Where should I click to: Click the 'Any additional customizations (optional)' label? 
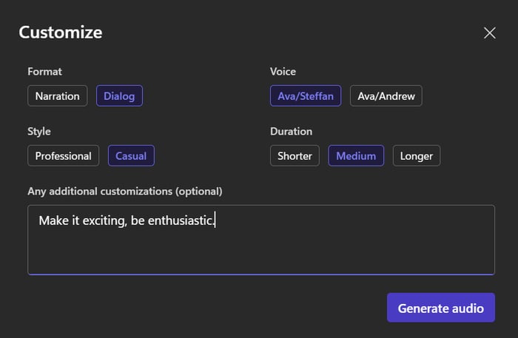point(125,191)
